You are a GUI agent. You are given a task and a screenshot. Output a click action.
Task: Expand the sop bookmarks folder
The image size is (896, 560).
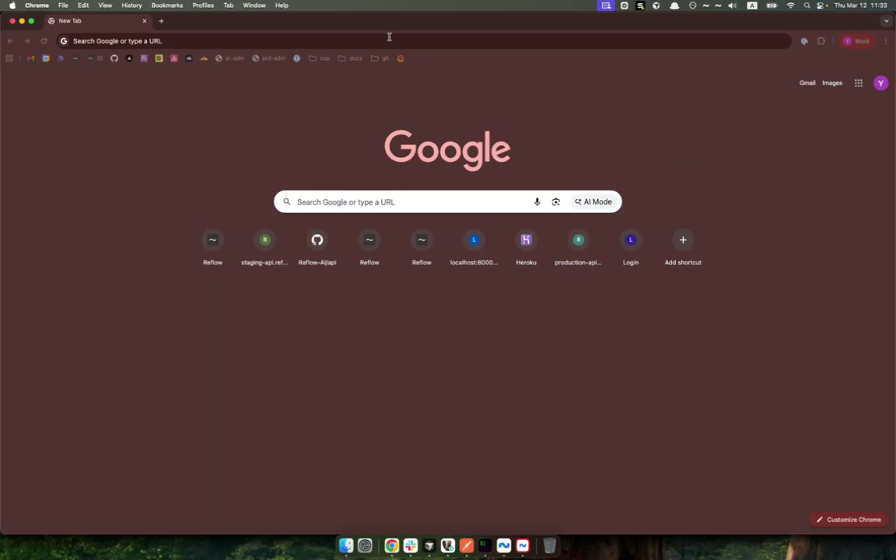click(x=319, y=58)
